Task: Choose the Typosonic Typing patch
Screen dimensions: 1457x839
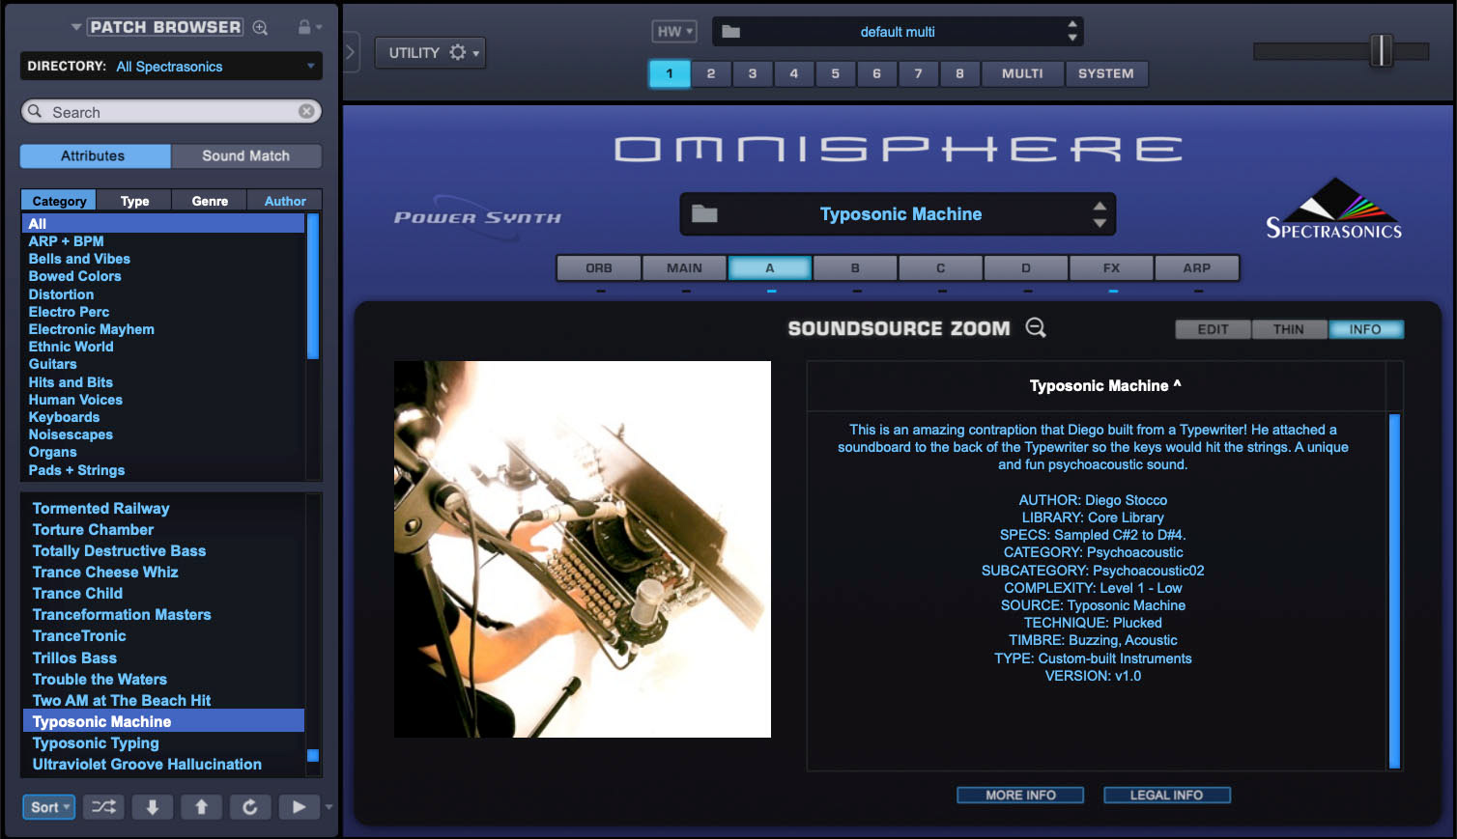Action: point(96,742)
